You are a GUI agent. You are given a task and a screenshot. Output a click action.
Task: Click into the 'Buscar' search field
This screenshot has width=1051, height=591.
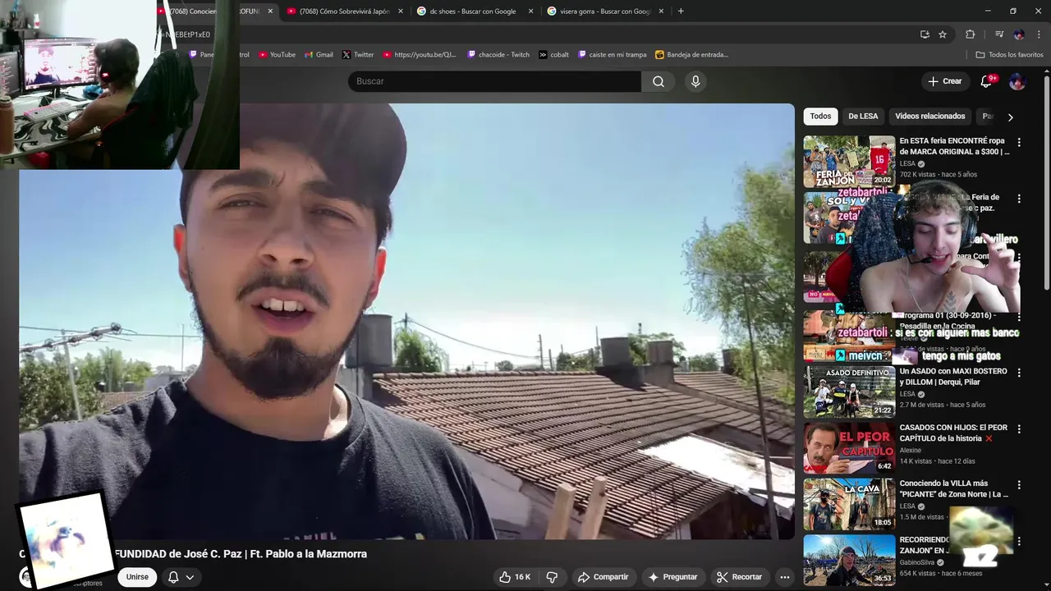click(x=494, y=81)
